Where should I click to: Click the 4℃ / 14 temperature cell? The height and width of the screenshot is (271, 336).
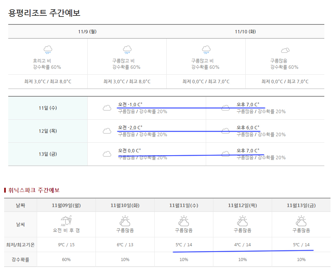pos(242,245)
